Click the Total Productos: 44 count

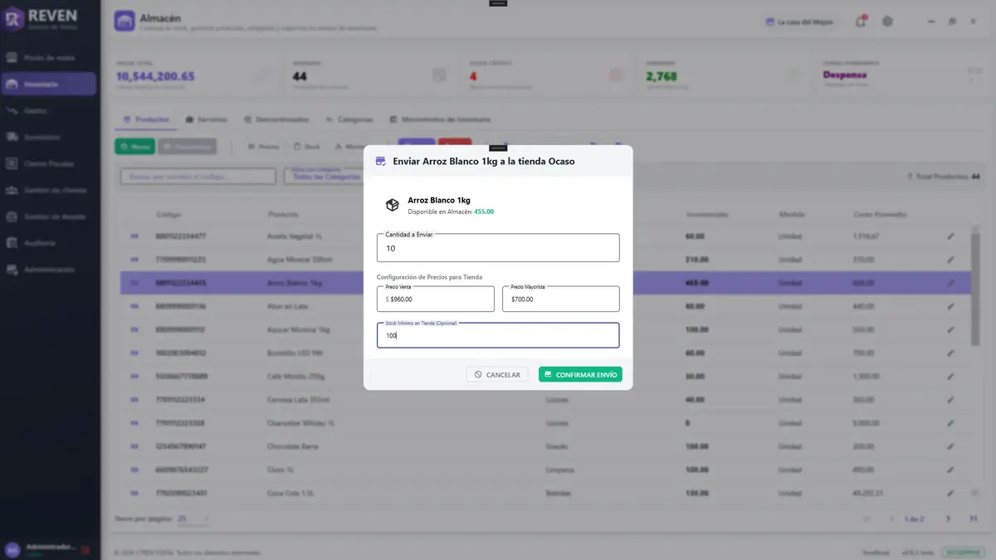pyautogui.click(x=945, y=177)
